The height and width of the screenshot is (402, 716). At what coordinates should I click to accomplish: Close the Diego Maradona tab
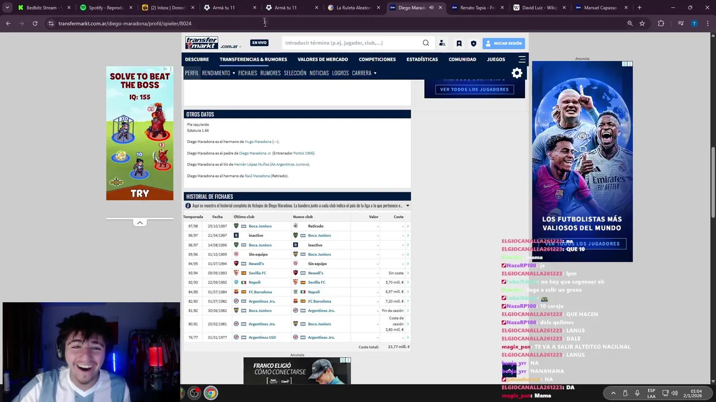coord(440,8)
